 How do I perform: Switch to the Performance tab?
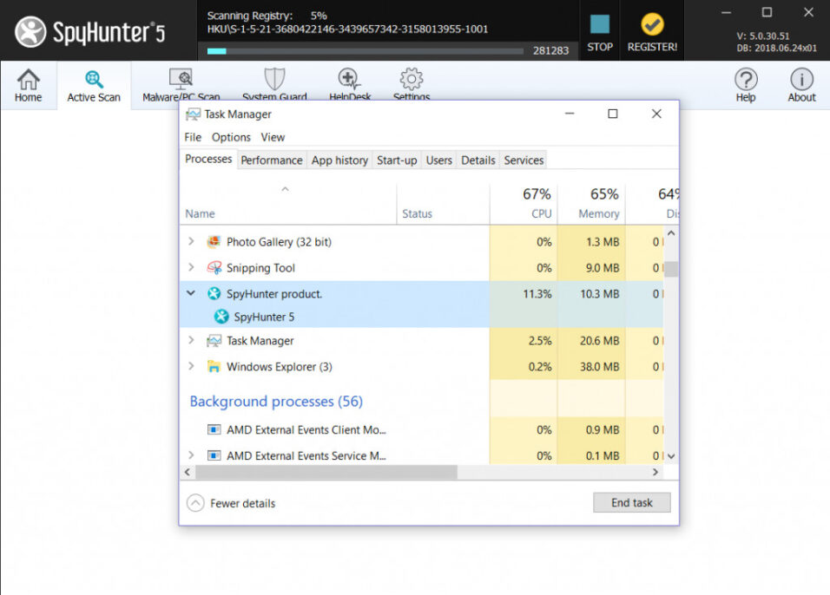pyautogui.click(x=272, y=160)
